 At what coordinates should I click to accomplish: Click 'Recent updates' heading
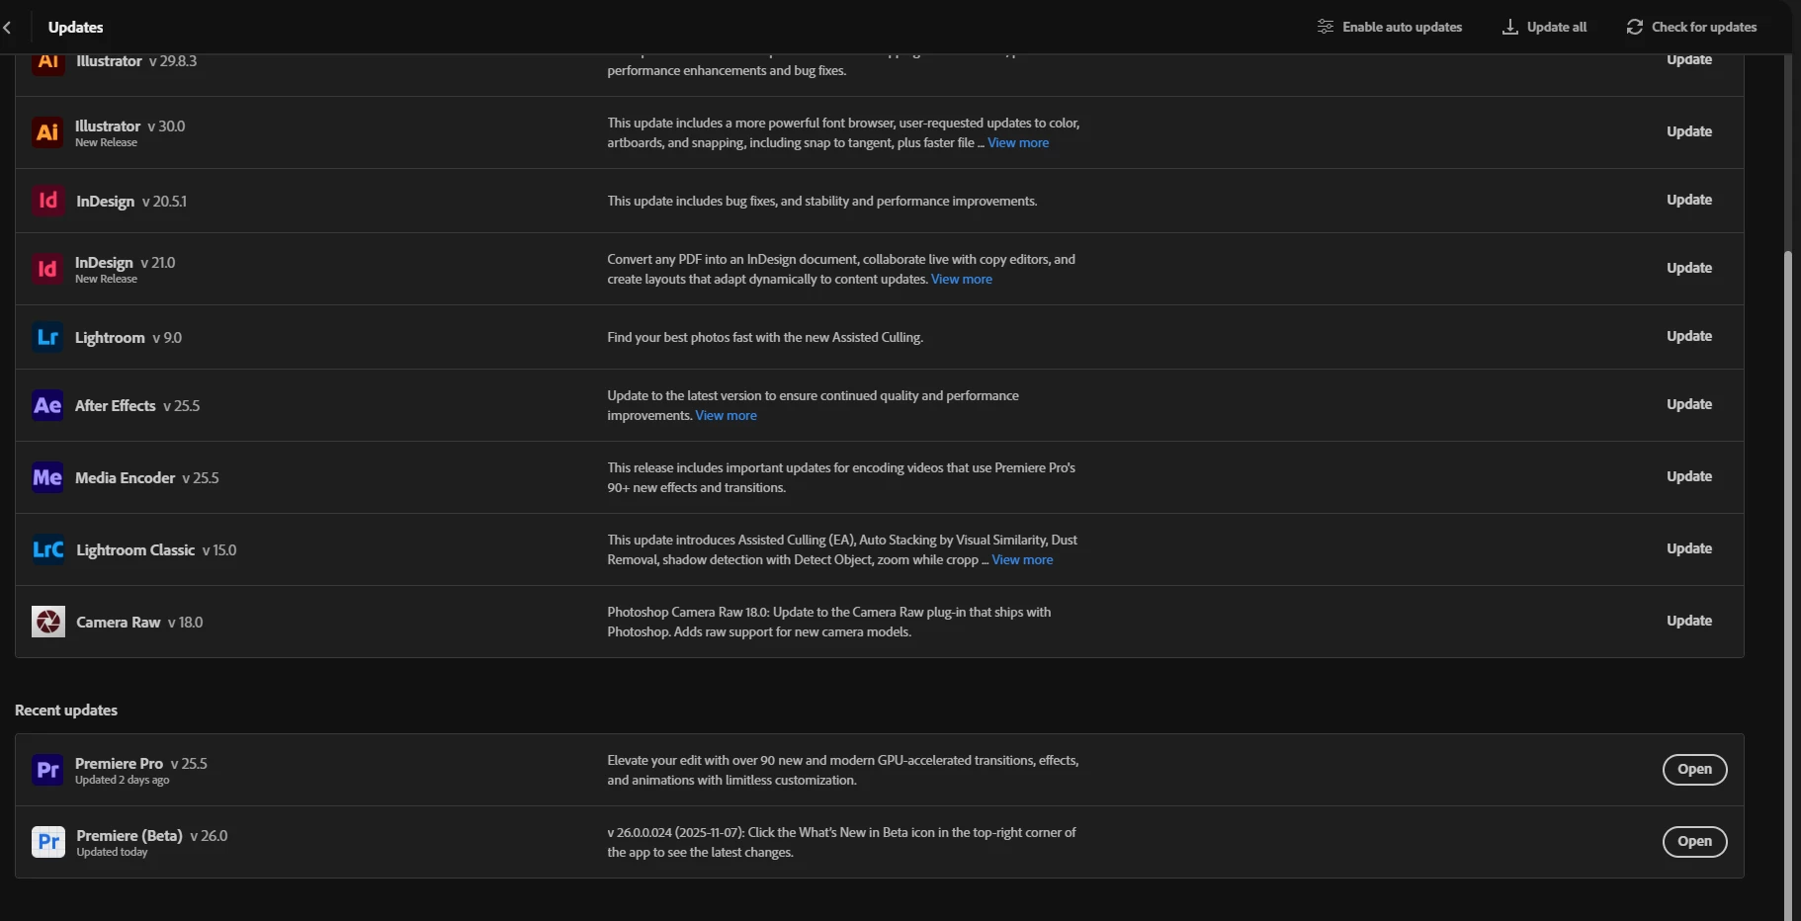pos(66,711)
